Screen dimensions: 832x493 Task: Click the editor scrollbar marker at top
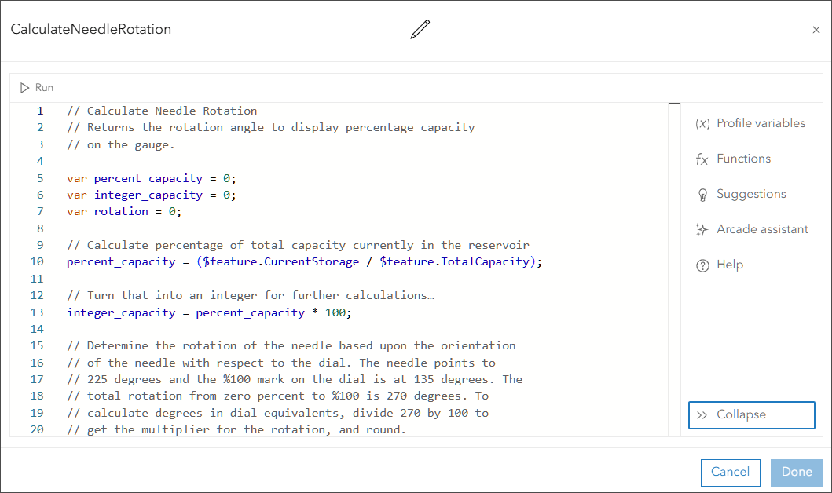coord(674,104)
